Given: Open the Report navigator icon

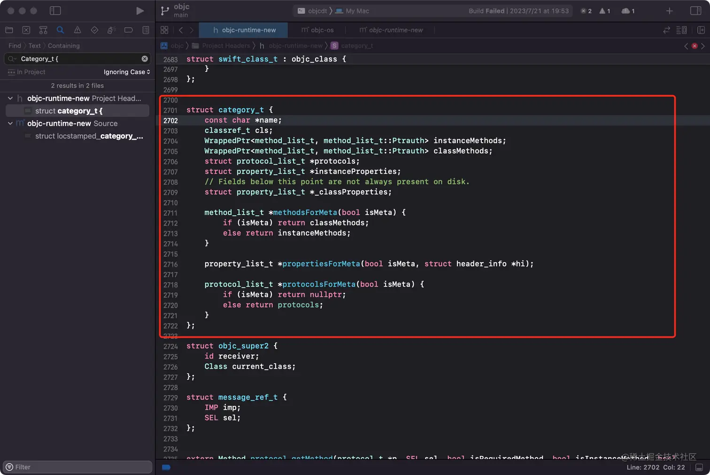Looking at the screenshot, I should pos(146,30).
